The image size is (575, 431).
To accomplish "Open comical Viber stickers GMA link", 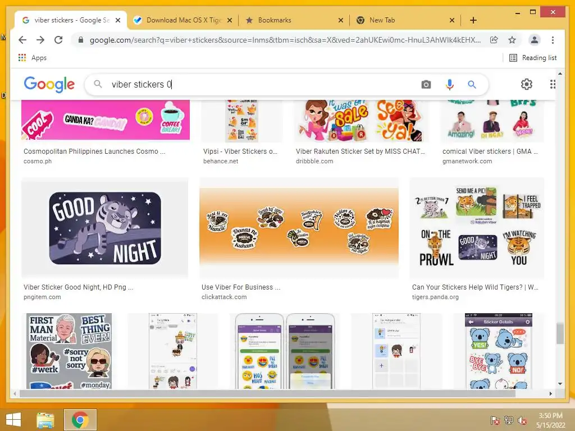I will pos(490,152).
